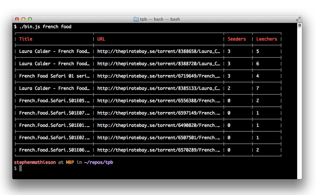Click the folder proxy icon in title bar
The width and height of the screenshot is (316, 195).
(x=136, y=19)
